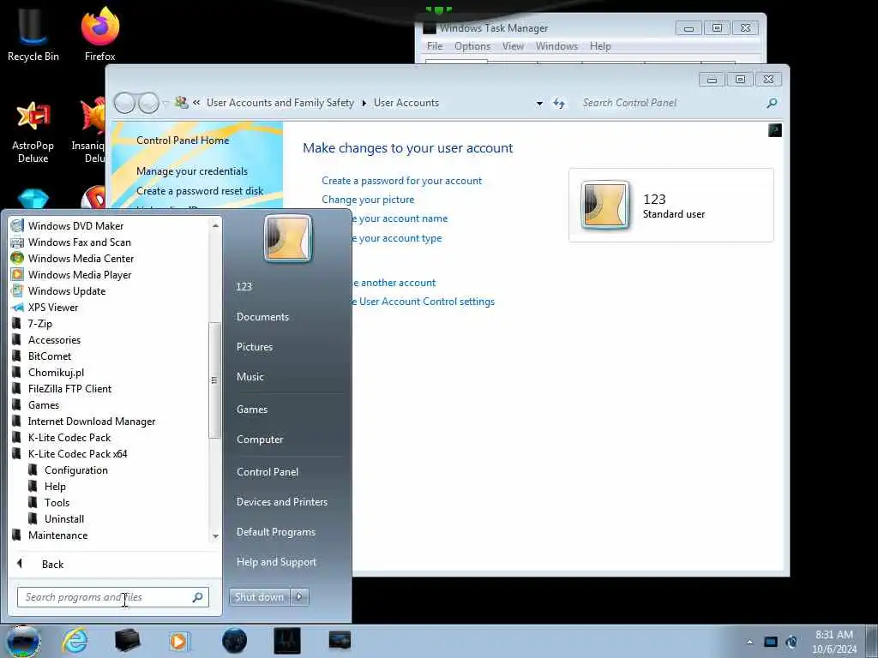Open Control Panel from Start menu
Image resolution: width=878 pixels, height=658 pixels.
(268, 472)
